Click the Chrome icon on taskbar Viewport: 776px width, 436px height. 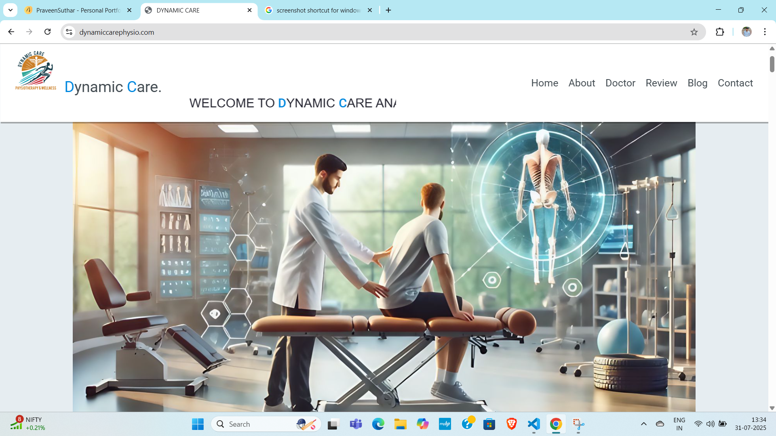tap(556, 424)
